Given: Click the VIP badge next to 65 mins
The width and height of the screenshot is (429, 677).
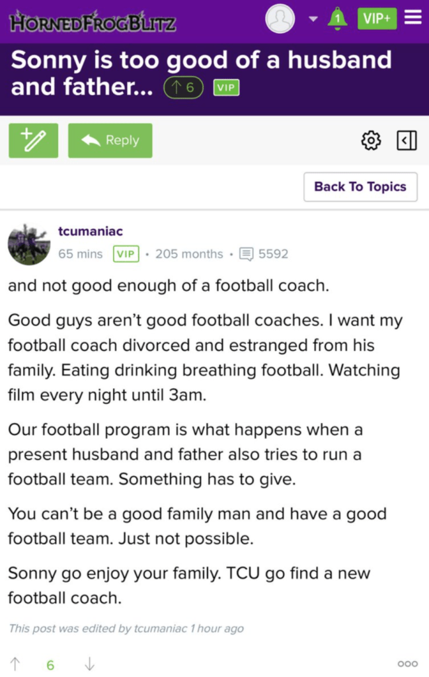Looking at the screenshot, I should point(126,254).
